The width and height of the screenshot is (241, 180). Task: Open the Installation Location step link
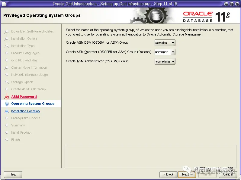tap(25, 111)
